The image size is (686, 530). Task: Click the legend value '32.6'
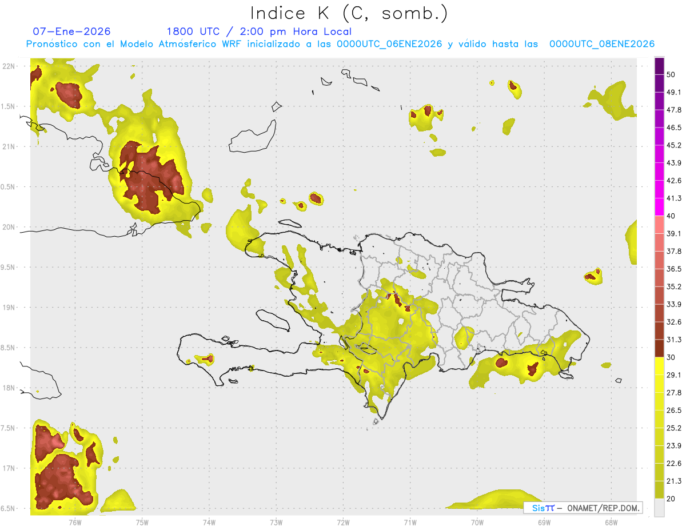click(673, 322)
